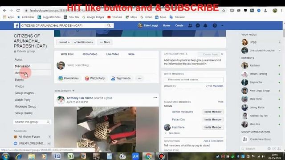Screen dimensions: 285x160
Task: Open friend requests icon
Action: (x=190, y=26)
